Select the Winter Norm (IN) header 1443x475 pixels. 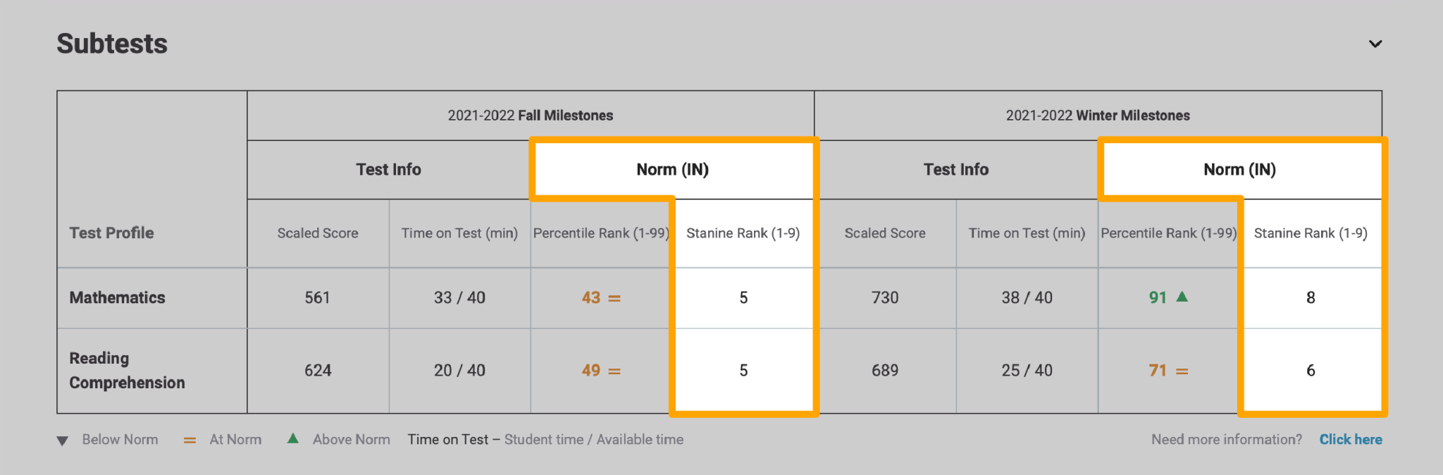tap(1241, 169)
